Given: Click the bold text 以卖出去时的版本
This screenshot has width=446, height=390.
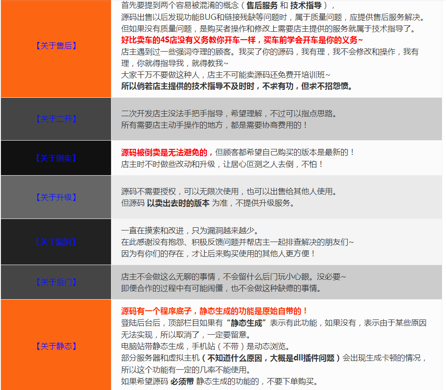Looking at the screenshot, I should (178, 203).
